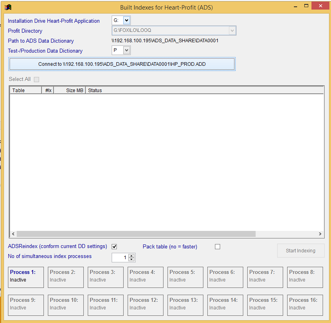
Task: Click the simultaneous index processes number field
Action: click(120, 258)
